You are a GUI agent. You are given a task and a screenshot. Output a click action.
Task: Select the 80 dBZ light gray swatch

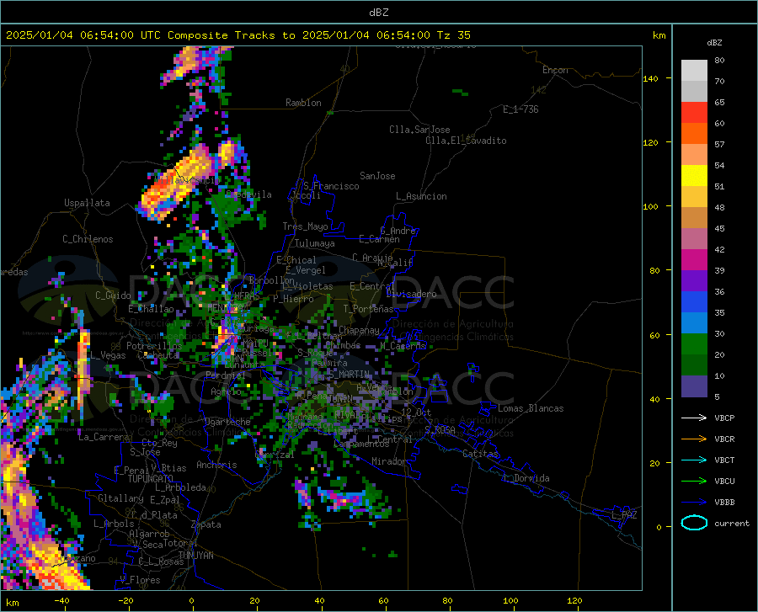click(x=694, y=71)
